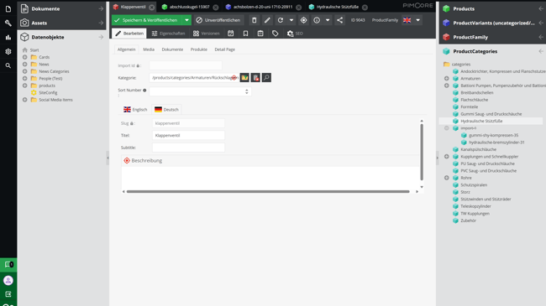546x306 pixels.
Task: Click the rename pencil icon in toolbar
Action: (x=267, y=20)
